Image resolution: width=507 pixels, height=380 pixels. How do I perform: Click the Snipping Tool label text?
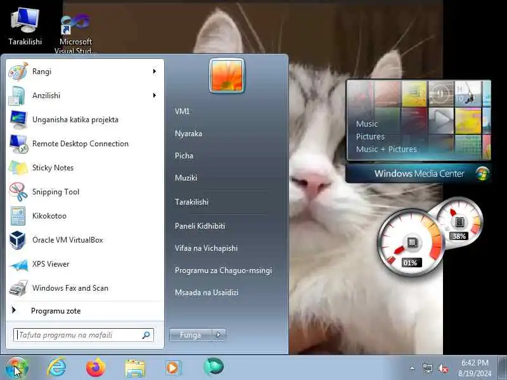point(56,192)
